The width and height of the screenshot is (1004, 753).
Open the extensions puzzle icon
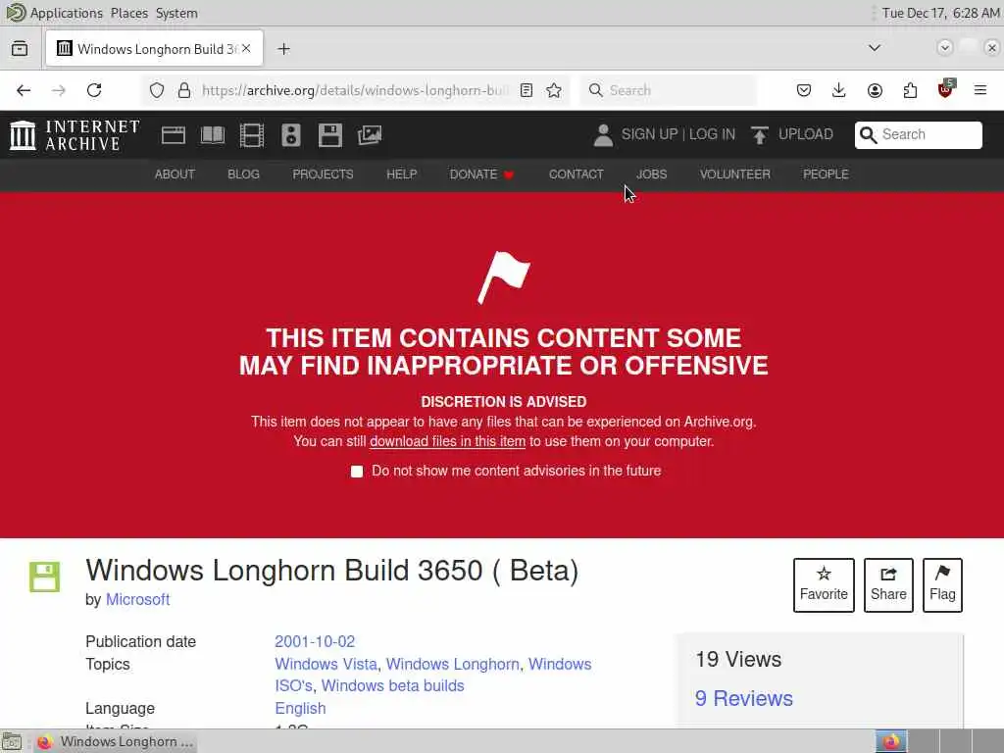[x=910, y=90]
